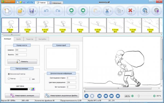Screen dimensions: 164x103
Task: Switch to the Информация ribbon tab
Action: click(x=55, y=3)
